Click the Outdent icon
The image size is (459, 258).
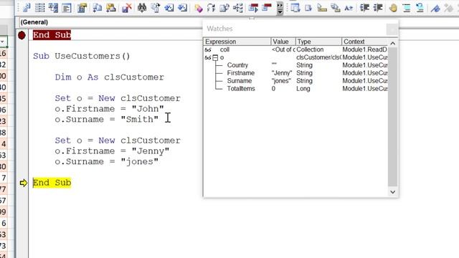click(378, 8)
